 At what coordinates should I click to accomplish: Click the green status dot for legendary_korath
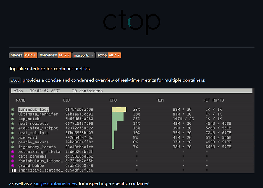(x=12, y=147)
